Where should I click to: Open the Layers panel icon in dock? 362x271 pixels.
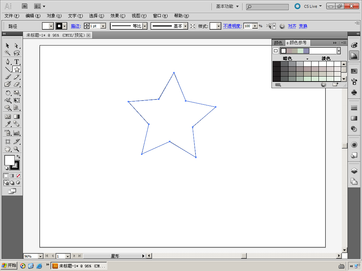pos(354,171)
